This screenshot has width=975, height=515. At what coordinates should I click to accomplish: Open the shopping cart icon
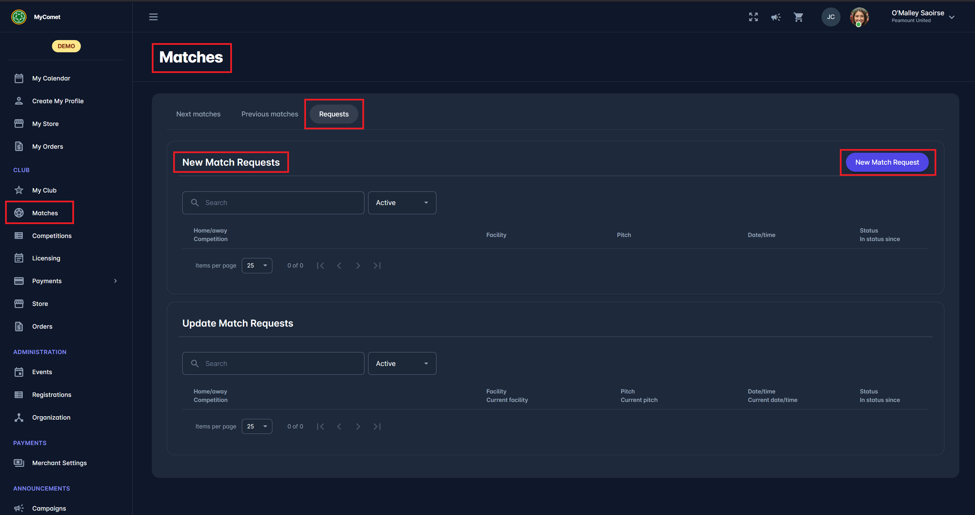798,17
